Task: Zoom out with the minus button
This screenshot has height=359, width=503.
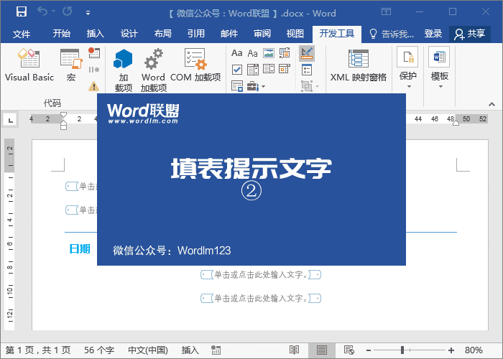Action: (x=369, y=350)
